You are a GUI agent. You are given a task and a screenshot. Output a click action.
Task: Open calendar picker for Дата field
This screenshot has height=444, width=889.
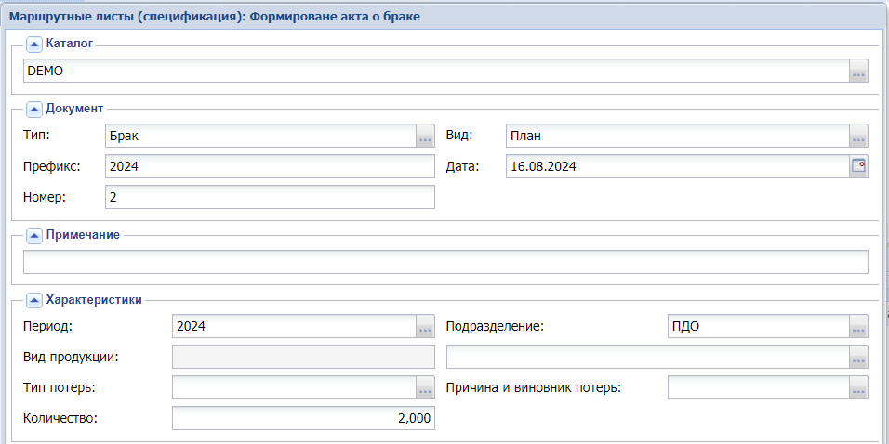click(858, 166)
